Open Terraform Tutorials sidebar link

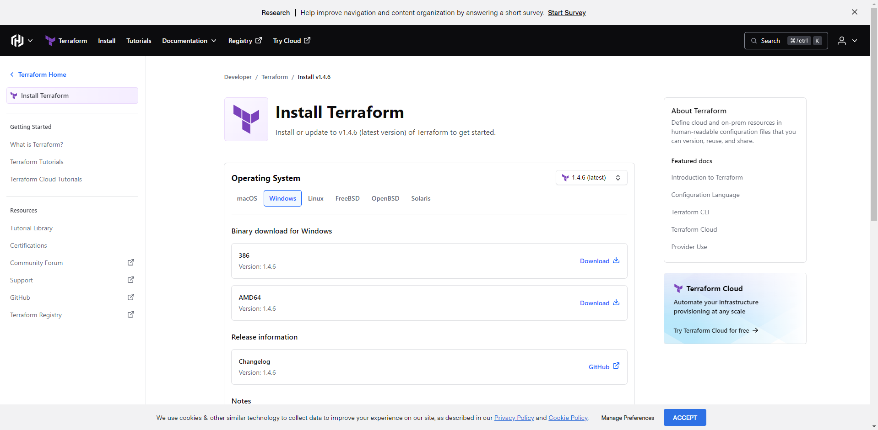[37, 162]
